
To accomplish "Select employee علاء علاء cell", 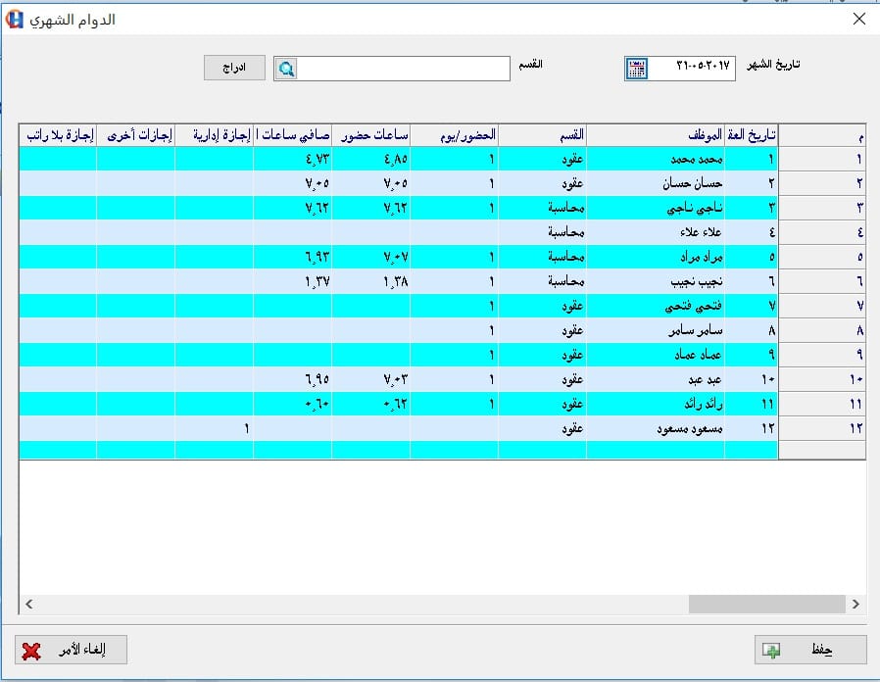I will (x=656, y=232).
